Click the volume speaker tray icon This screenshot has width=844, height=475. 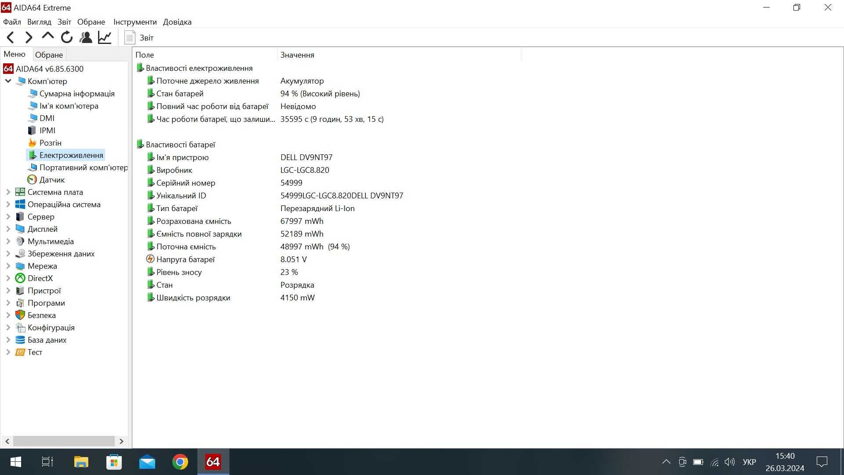point(730,462)
